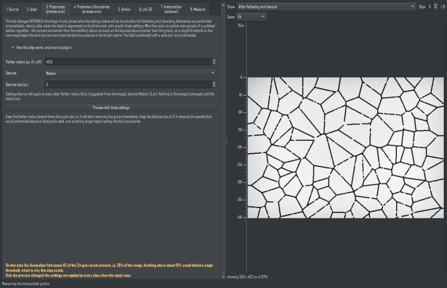Click into the Flatten radius field
Viewport: 447px width, 288px height.
coord(128,62)
